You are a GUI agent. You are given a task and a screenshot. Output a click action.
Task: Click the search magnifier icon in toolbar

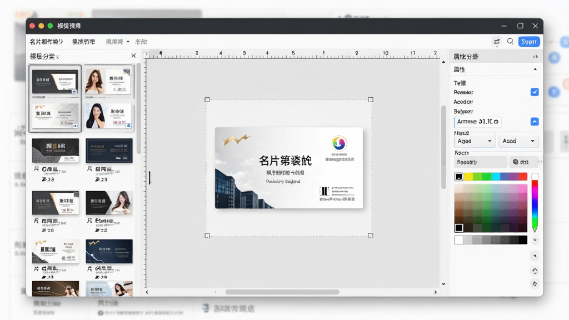510,41
